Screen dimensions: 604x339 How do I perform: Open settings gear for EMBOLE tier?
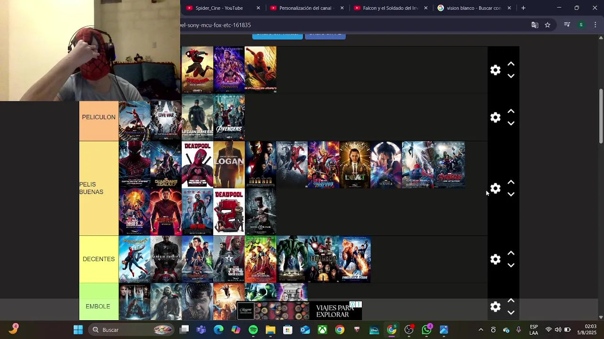pos(495,307)
